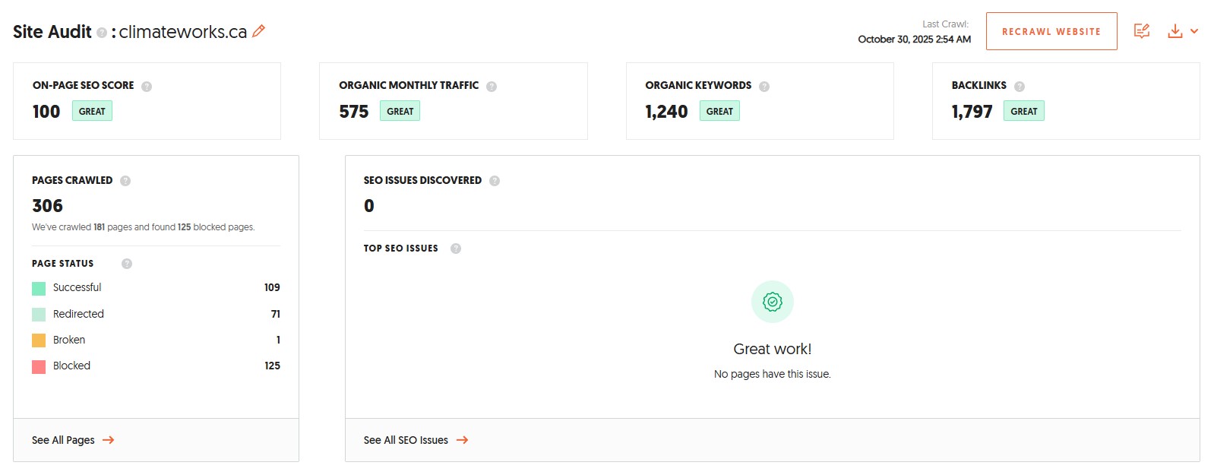This screenshot has height=475, width=1214.
Task: Click the green Successful status swatch
Action: click(x=39, y=288)
